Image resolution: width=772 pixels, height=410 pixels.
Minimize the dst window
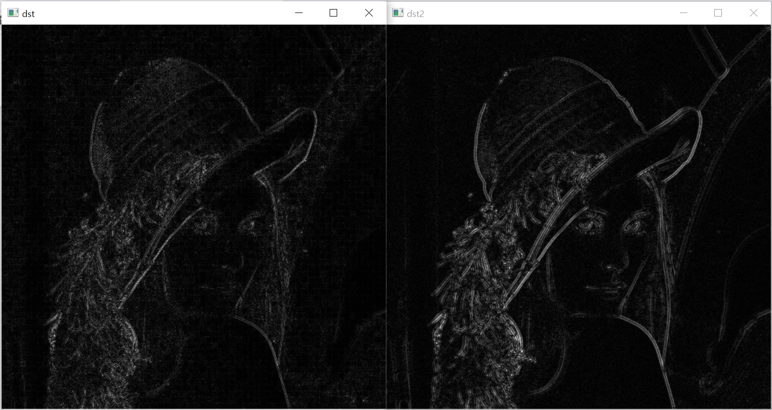coord(299,13)
